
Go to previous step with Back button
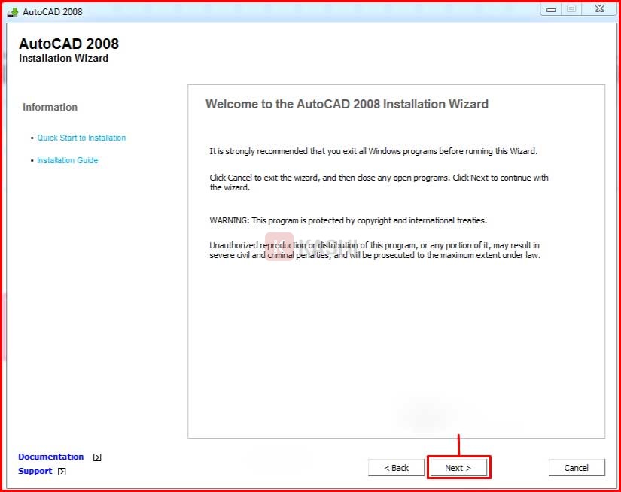pyautogui.click(x=396, y=468)
